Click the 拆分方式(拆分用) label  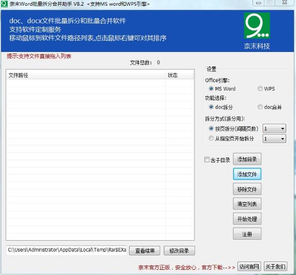[225, 119]
